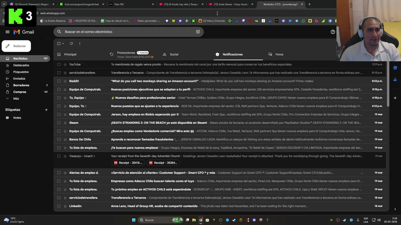Open Gmail help question mark icon
401x225 pixels.
click(x=333, y=32)
